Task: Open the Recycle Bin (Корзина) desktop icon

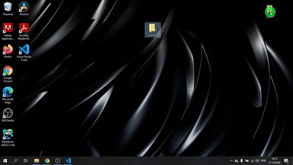Action: click(x=8, y=9)
